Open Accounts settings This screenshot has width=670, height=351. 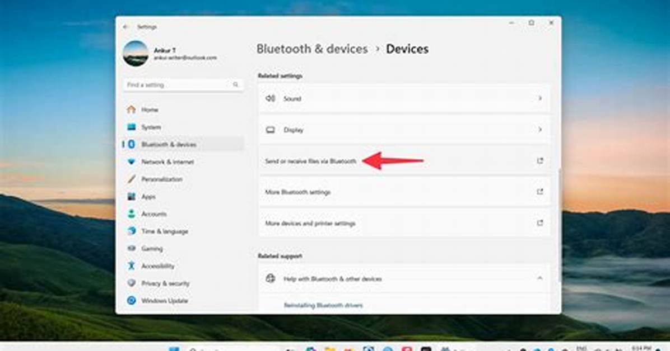point(183,214)
